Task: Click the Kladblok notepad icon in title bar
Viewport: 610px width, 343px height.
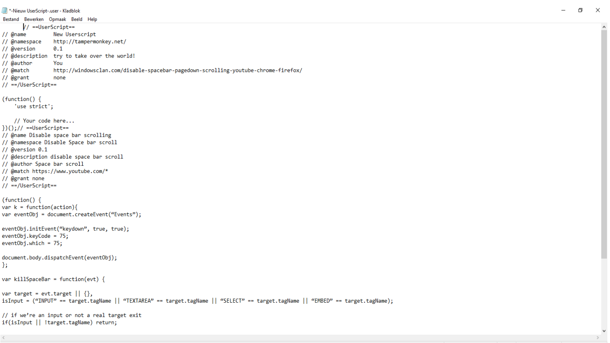Action: click(x=5, y=11)
